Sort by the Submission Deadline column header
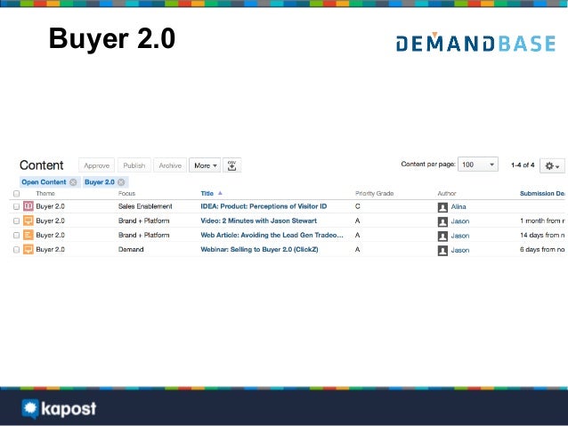The image size is (568, 426). (542, 193)
